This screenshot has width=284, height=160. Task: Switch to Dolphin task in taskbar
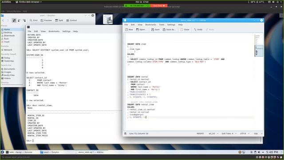(x=50, y=152)
